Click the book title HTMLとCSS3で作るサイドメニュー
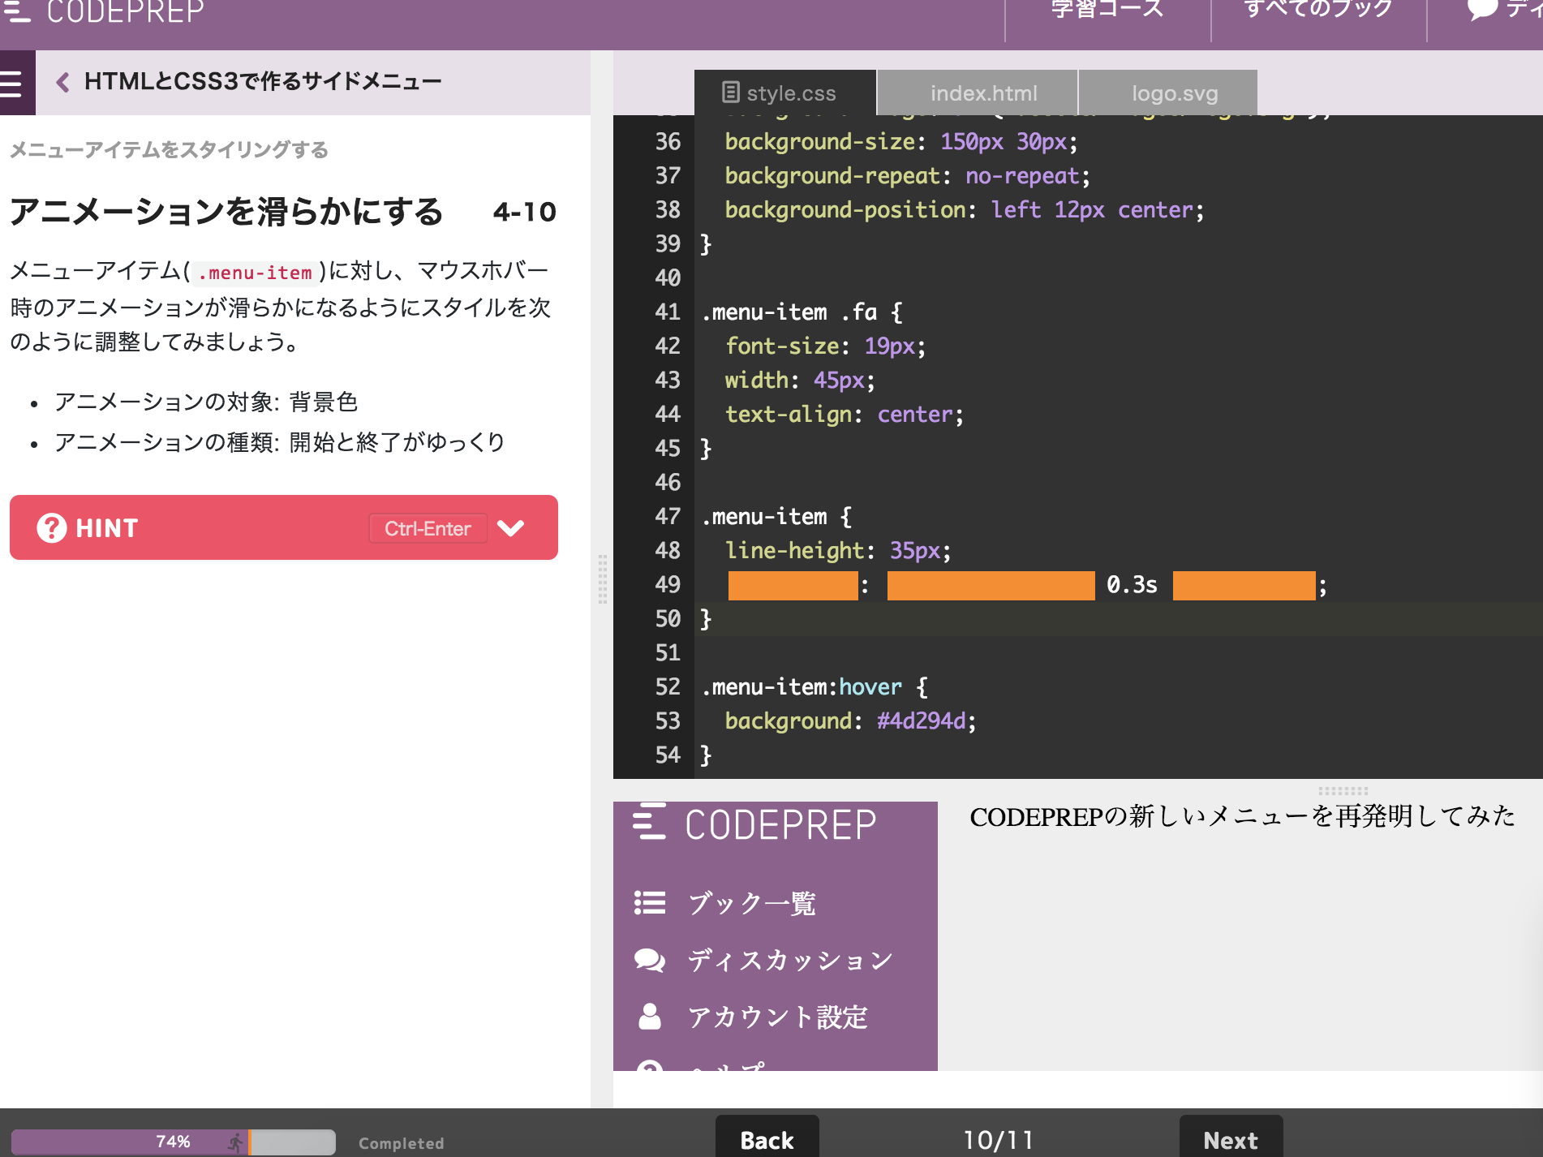The image size is (1543, 1157). tap(263, 82)
